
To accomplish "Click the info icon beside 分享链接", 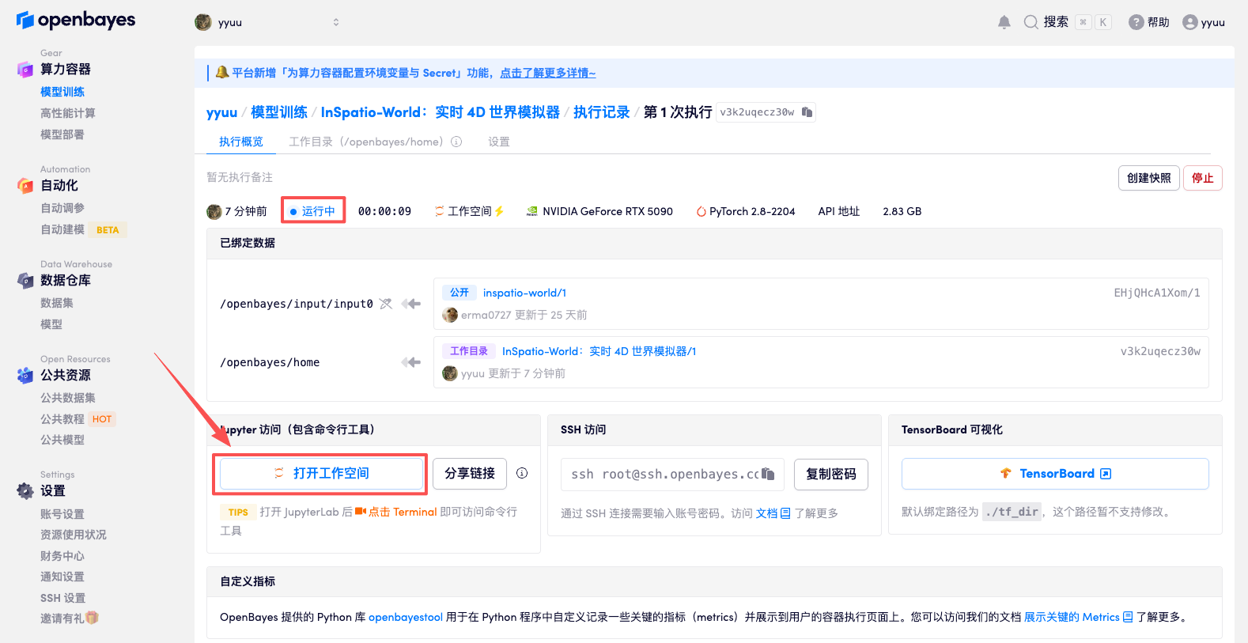I will click(522, 473).
